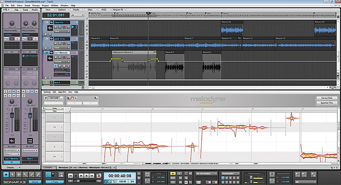
Task: Rewind the transport
Action: coord(70,176)
